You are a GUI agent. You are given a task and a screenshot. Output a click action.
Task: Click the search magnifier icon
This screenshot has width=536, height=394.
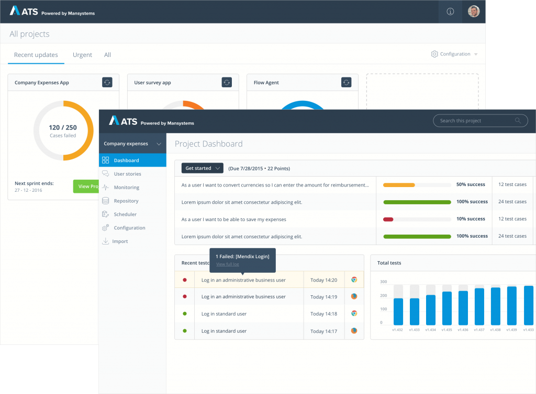[x=518, y=121]
